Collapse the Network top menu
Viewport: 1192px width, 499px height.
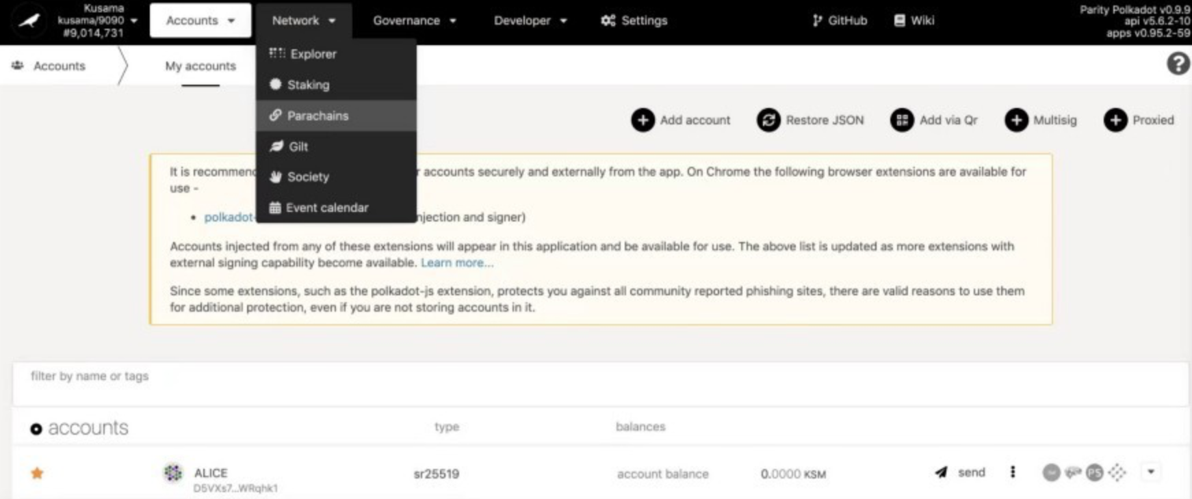coord(304,21)
